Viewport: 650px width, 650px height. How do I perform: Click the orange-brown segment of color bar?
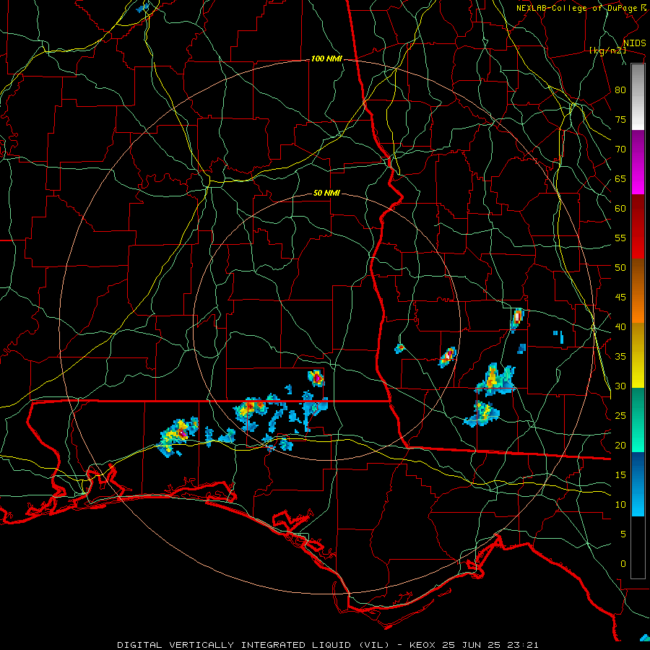click(638, 291)
